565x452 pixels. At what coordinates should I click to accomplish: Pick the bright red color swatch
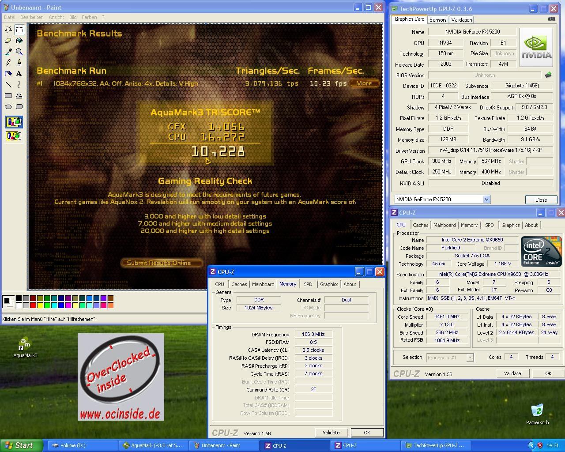(33, 305)
